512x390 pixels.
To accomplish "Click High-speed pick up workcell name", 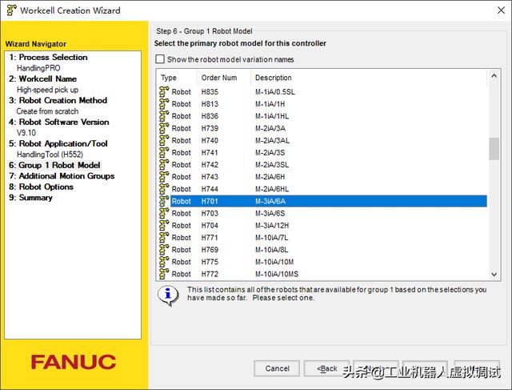I will pyautogui.click(x=48, y=90).
